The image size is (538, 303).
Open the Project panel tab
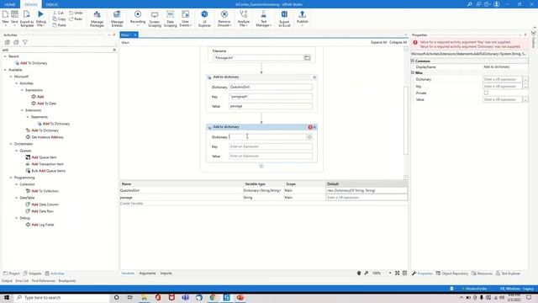11,274
